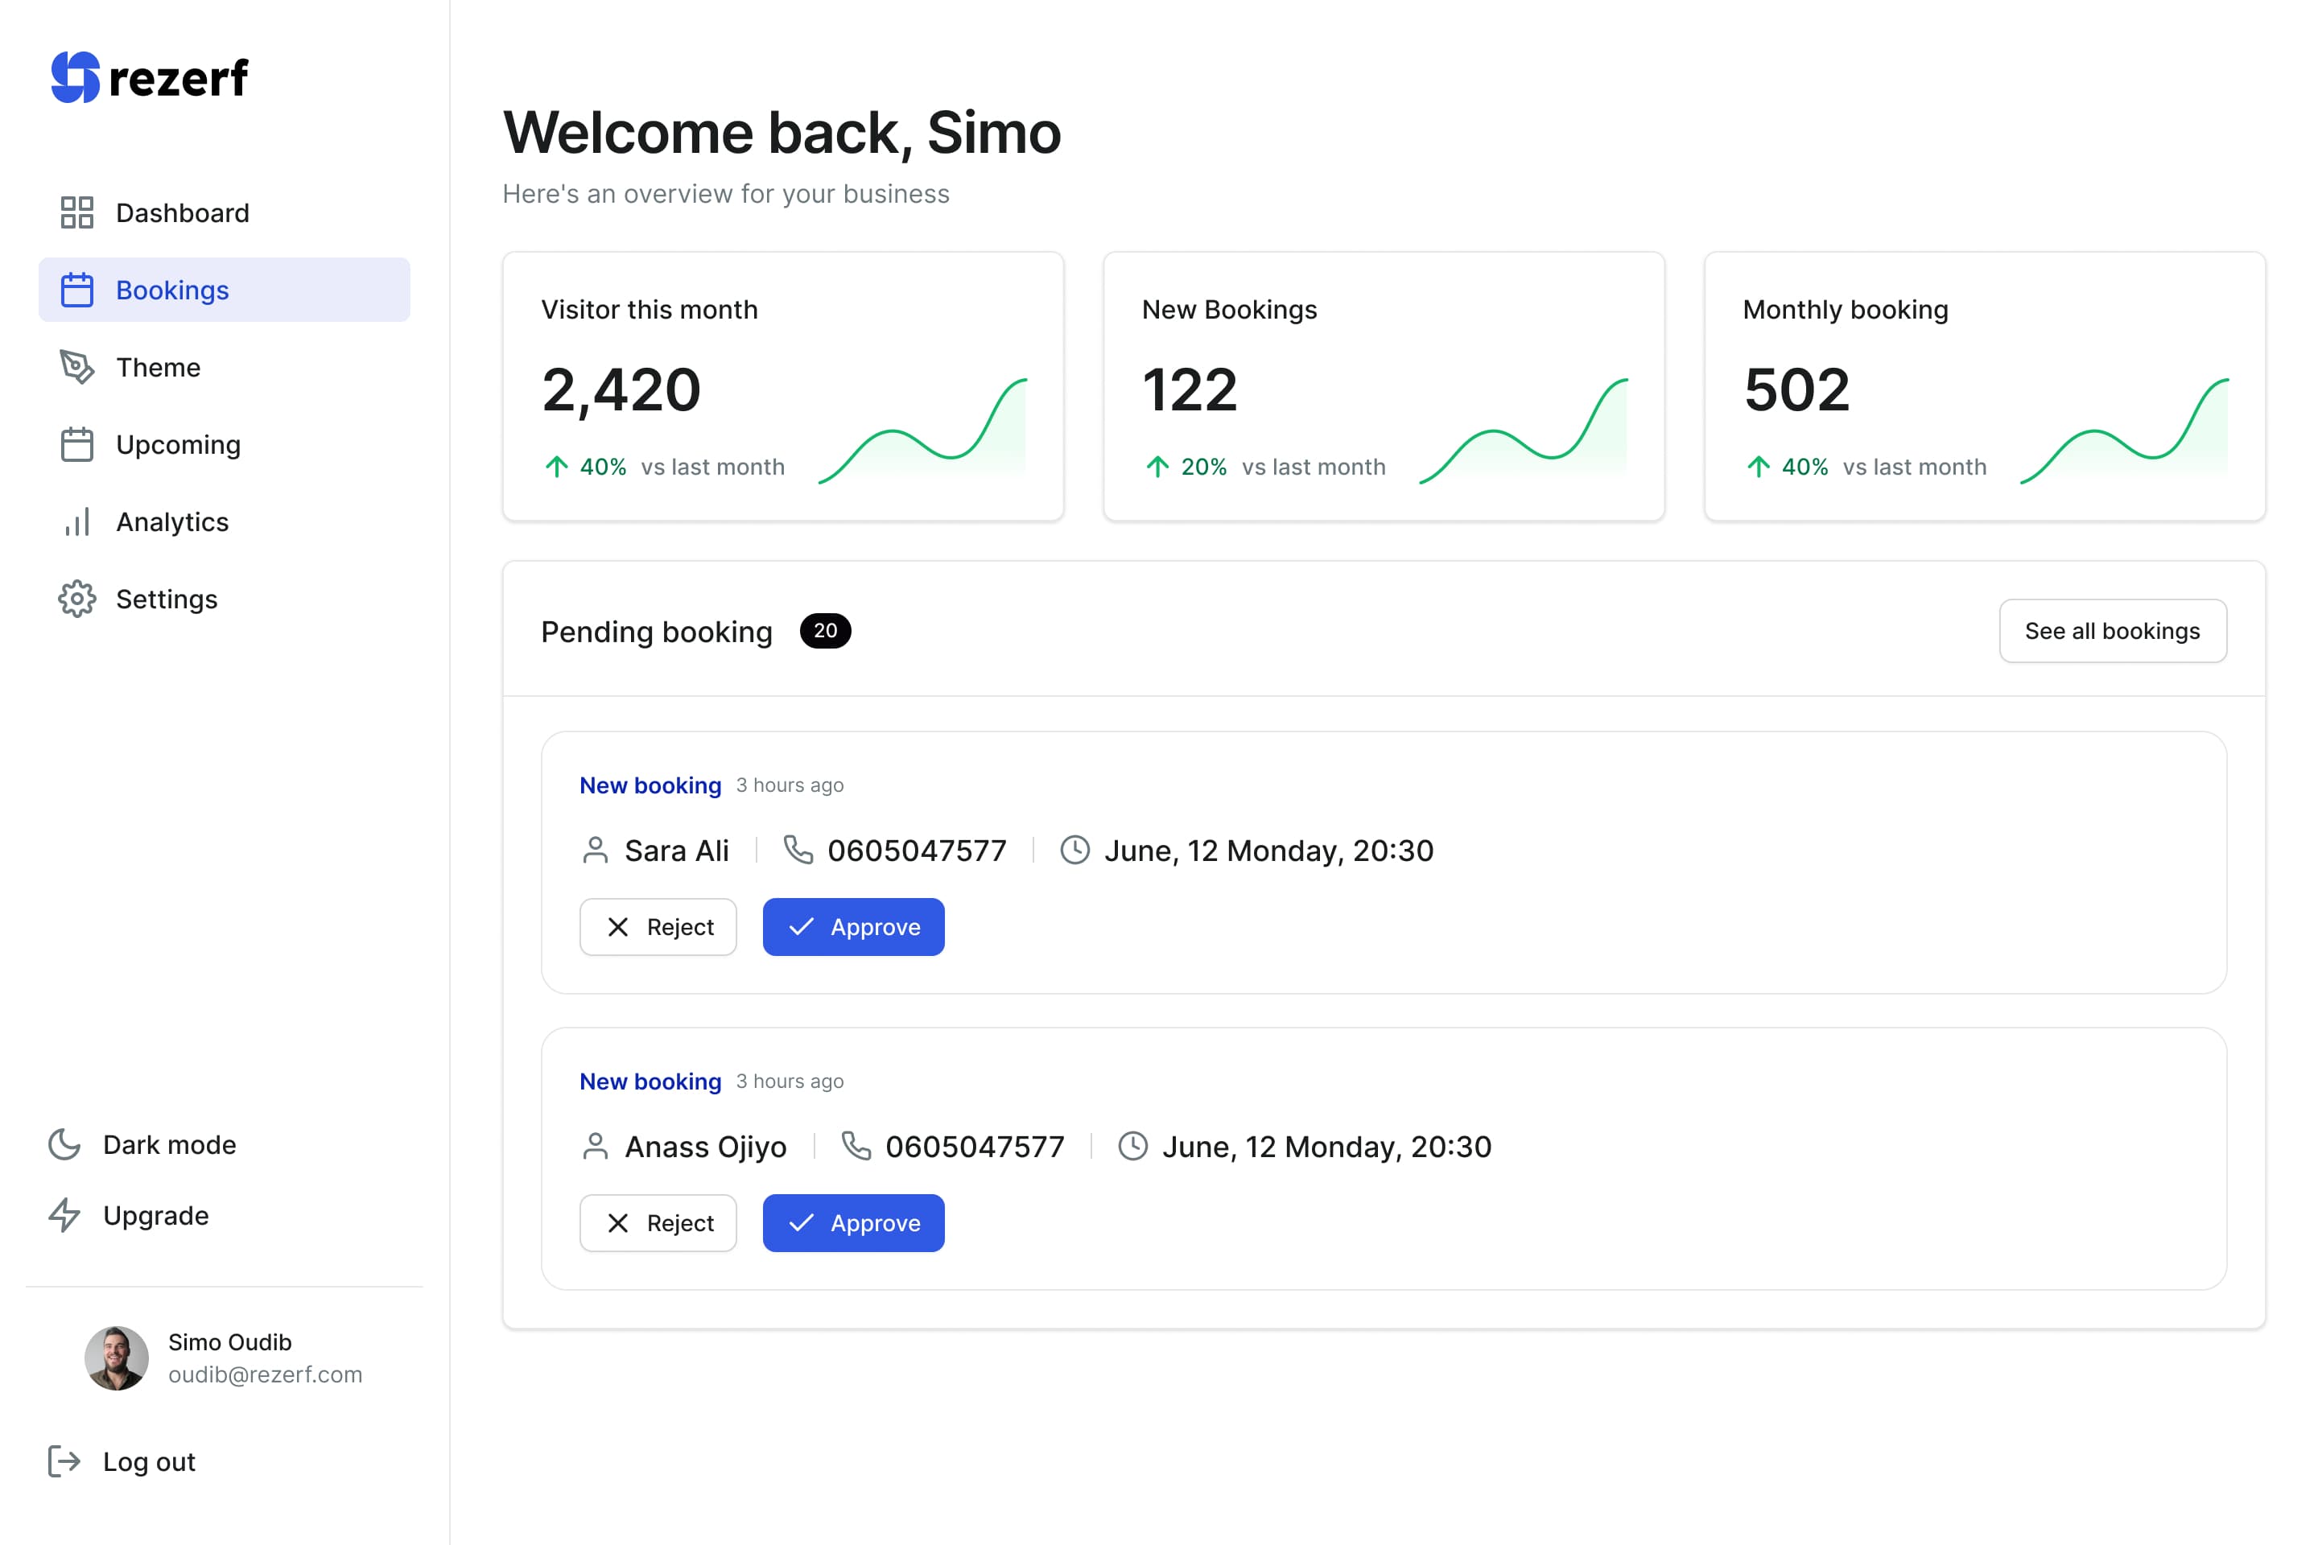Click the Log out arrow icon
This screenshot has width=2318, height=1545.
(62, 1462)
